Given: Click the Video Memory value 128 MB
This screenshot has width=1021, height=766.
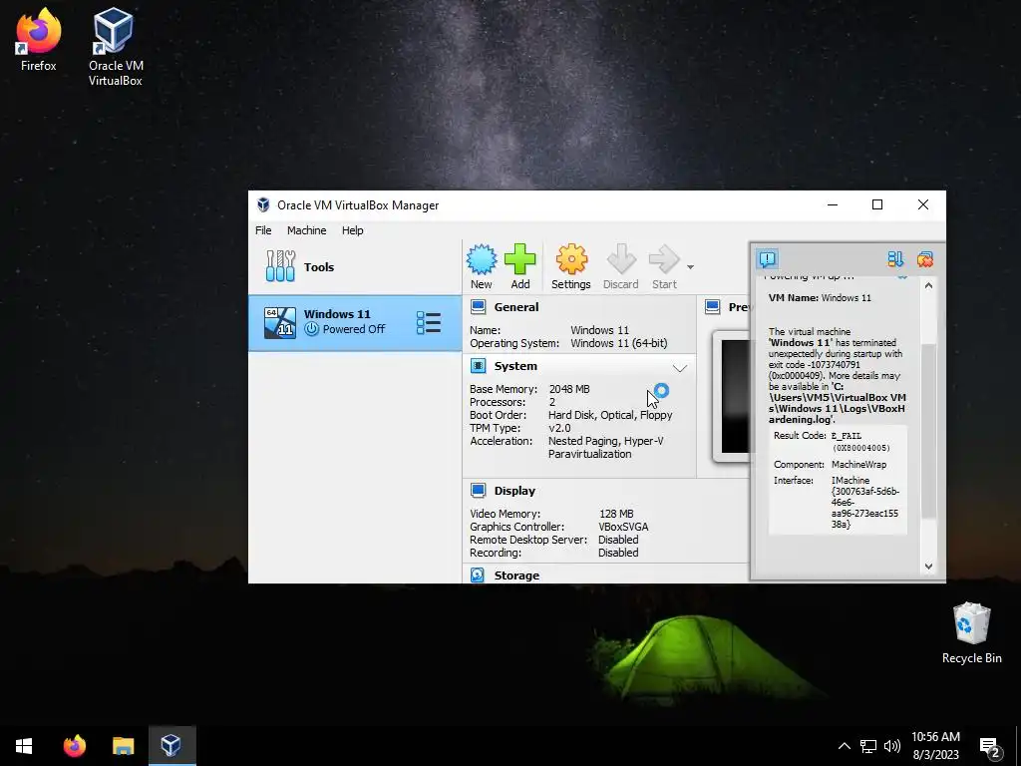Looking at the screenshot, I should [616, 514].
